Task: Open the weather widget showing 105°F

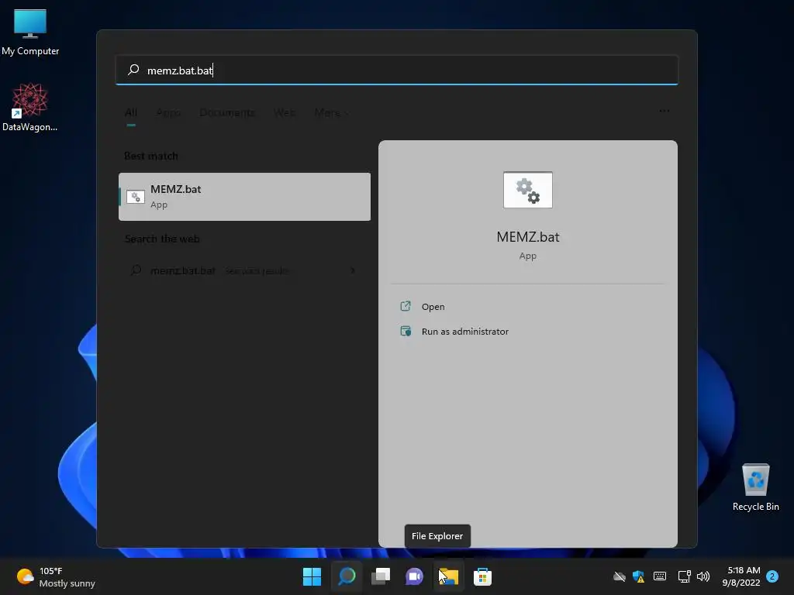Action: pos(55,576)
